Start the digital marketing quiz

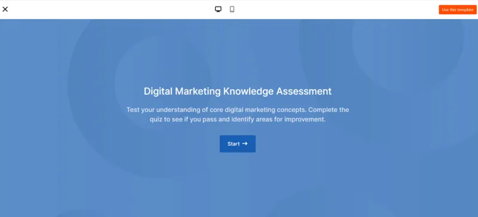point(237,144)
